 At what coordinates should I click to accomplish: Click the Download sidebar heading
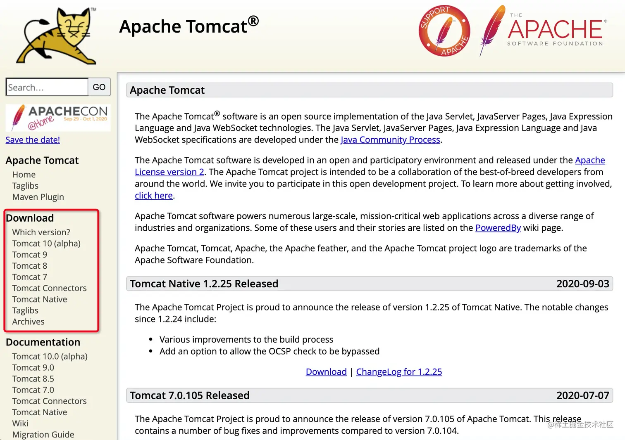[30, 218]
